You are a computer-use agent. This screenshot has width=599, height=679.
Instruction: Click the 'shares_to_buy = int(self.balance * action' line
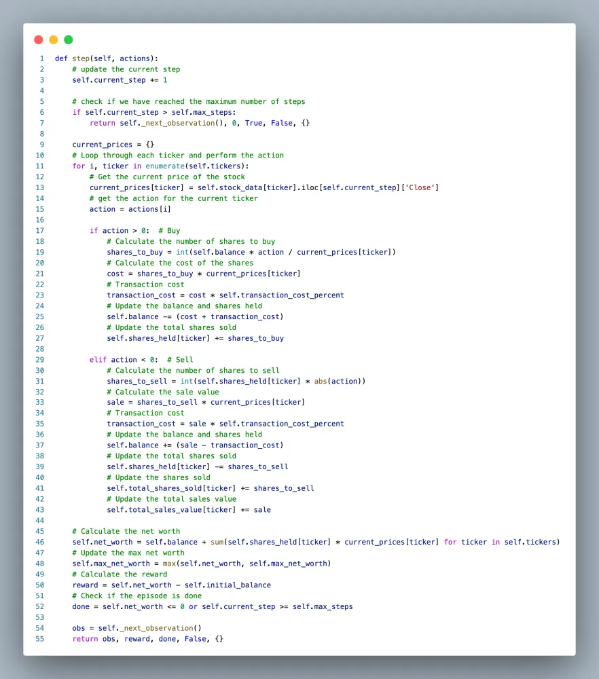251,252
